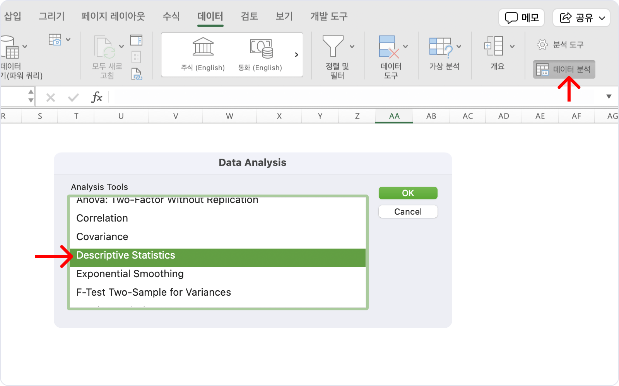Click the edit workbook links icon

[137, 74]
